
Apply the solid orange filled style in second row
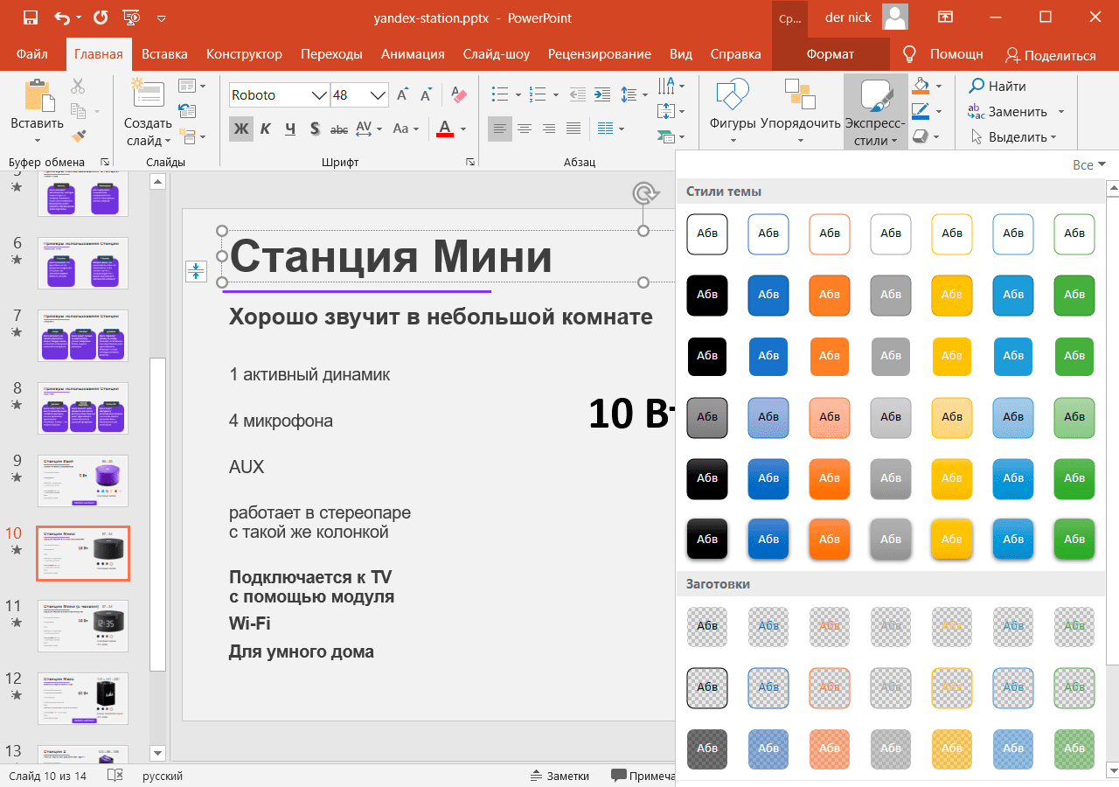coord(830,295)
